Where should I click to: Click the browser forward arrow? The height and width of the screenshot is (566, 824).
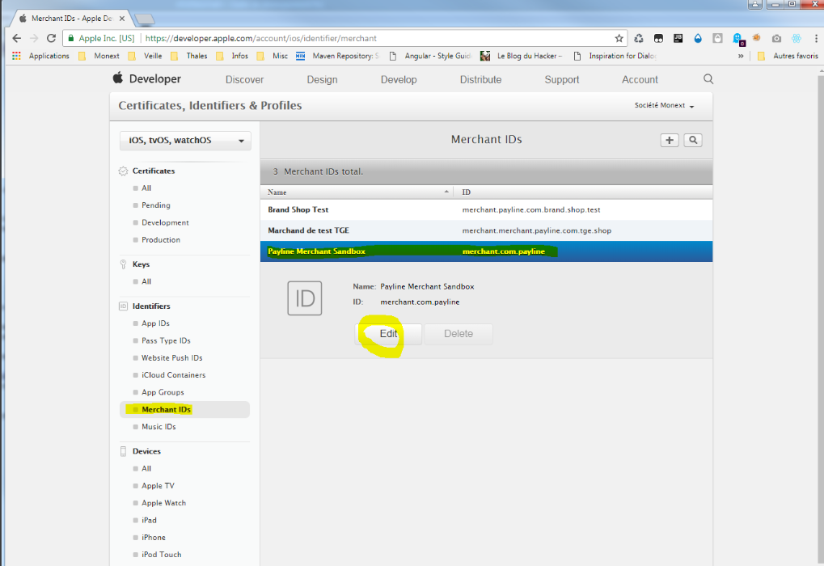(x=34, y=38)
